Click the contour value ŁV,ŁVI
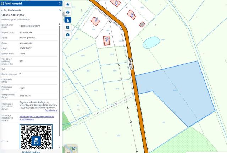Image resolution: width=227 pixels, height=153 pixels. click(22, 88)
